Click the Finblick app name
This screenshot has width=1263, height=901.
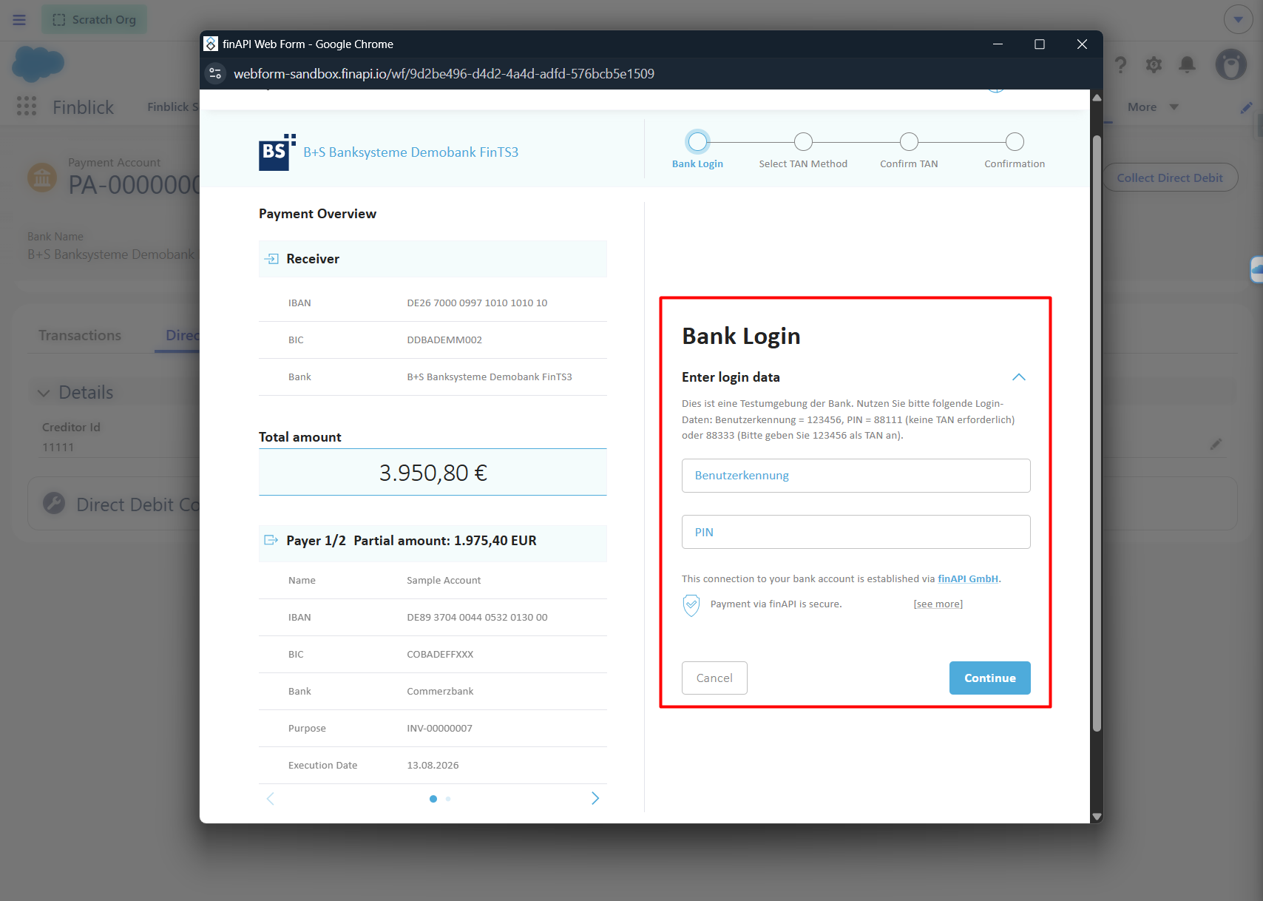click(83, 107)
